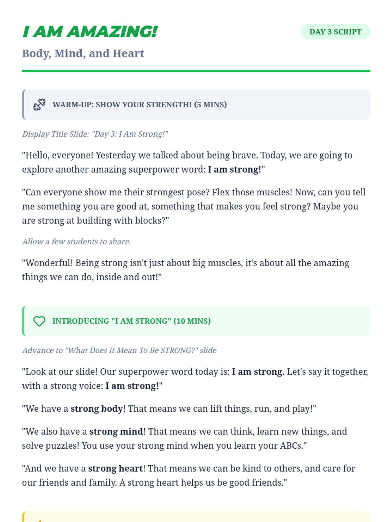The height and width of the screenshot is (522, 392).
Task: Click the DAY 3 SCRIPT badge
Action: tap(335, 32)
